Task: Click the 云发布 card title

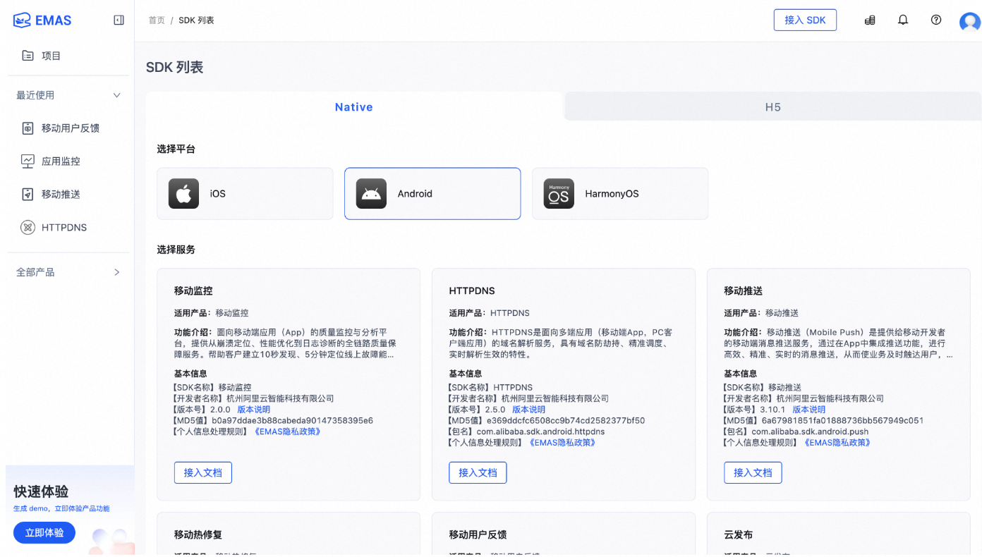Action: 739,534
